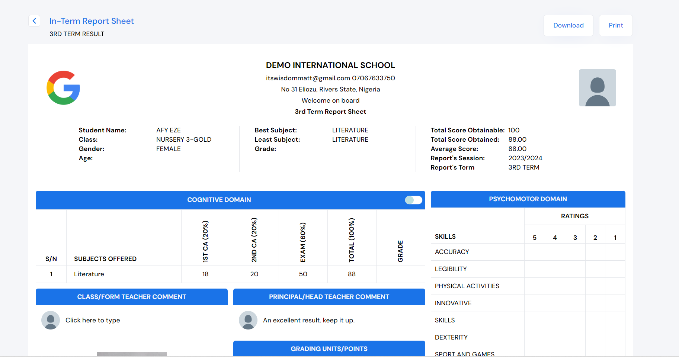Click the student photo placeholder
Viewport: 679px width, 357px height.
pyautogui.click(x=597, y=88)
